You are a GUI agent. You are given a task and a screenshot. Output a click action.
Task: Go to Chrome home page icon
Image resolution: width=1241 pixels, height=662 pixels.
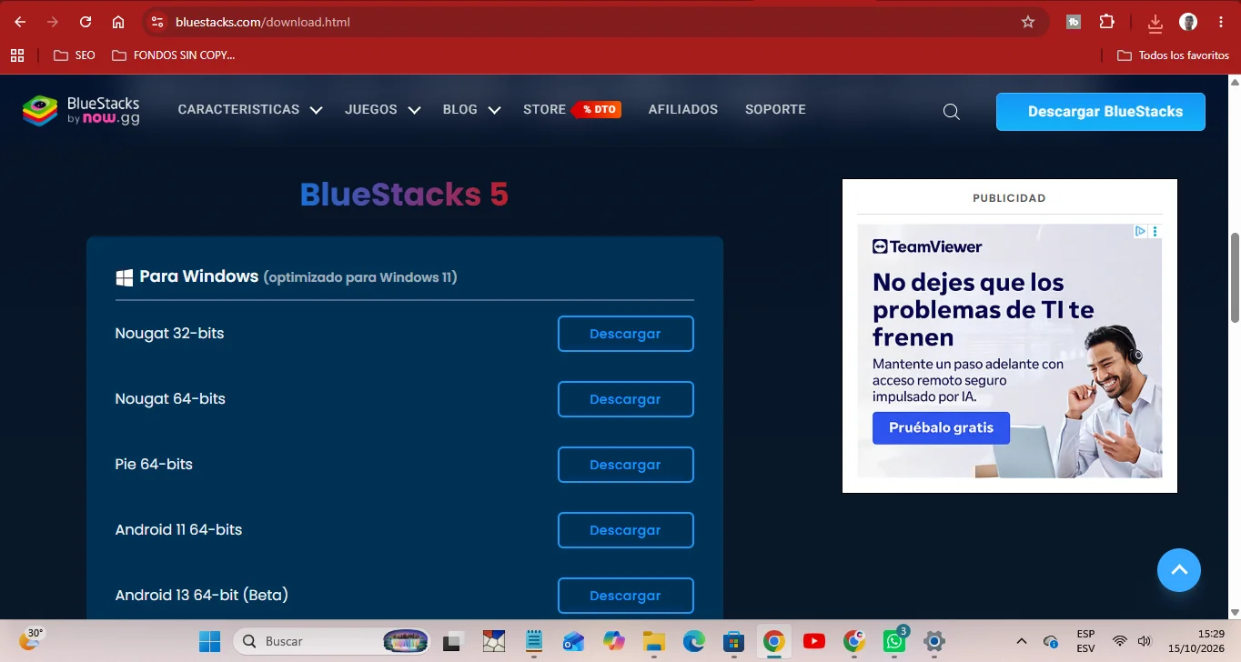click(118, 22)
